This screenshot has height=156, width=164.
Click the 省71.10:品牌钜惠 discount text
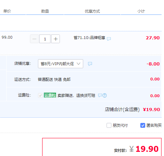pos(89,38)
